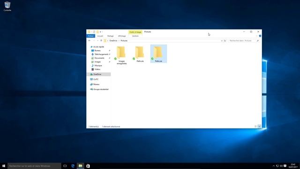This screenshot has height=169, width=300.
Task: Open Téléchargements in the navigation pane
Action: pyautogui.click(x=101, y=54)
